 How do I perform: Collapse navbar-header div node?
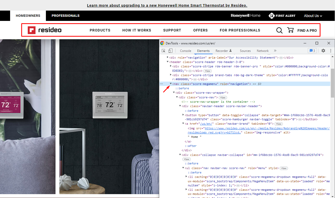click(180, 106)
